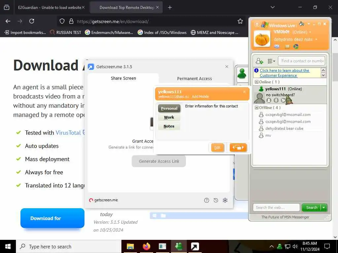338x253 pixels.
Task: Open the Windows Start menu
Action: point(8,246)
